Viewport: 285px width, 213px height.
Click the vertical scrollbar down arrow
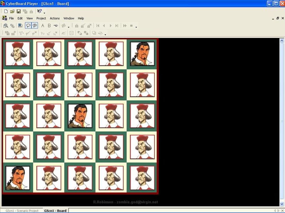click(x=282, y=204)
